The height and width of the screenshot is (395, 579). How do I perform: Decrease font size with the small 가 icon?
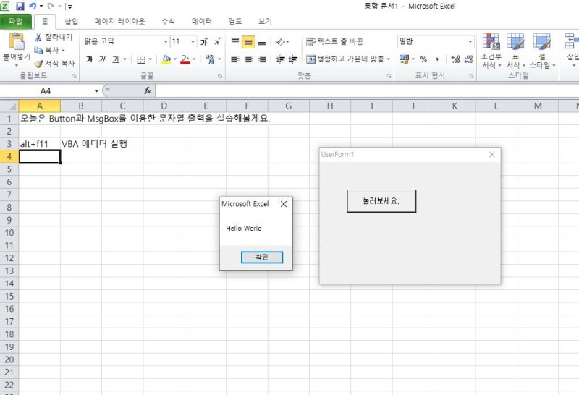(x=217, y=42)
